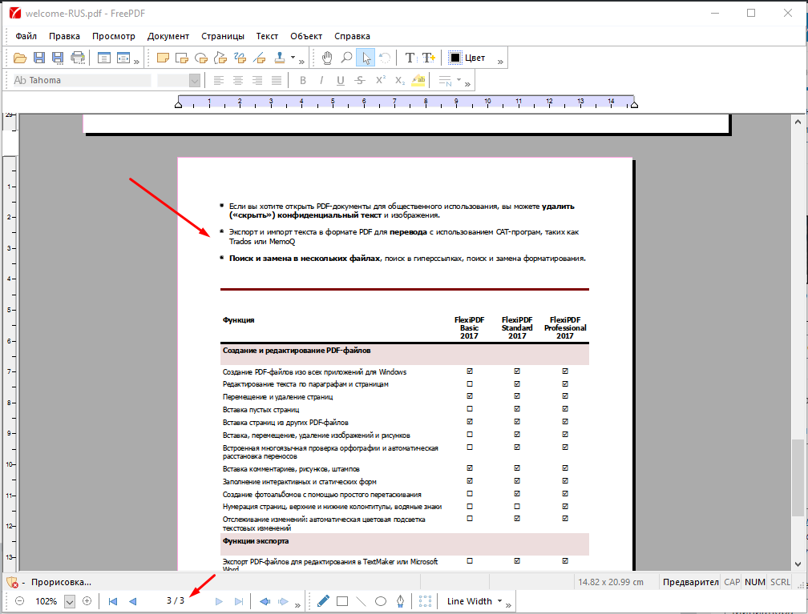Draw an ellipse shape with the bottom toolbar
This screenshot has height=614, width=808.
coord(381,601)
